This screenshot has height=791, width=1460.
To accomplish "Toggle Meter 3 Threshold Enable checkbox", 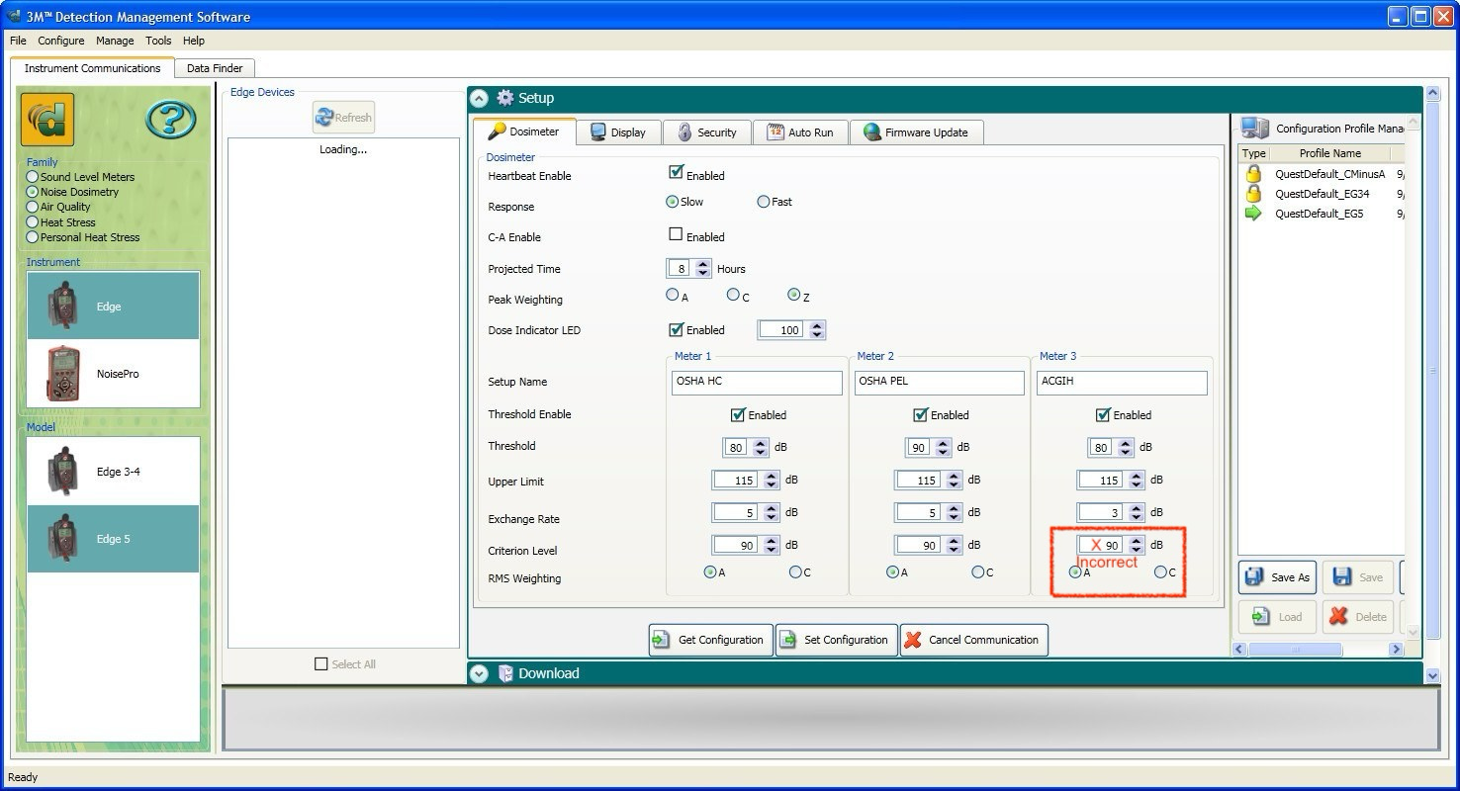I will 1103,414.
